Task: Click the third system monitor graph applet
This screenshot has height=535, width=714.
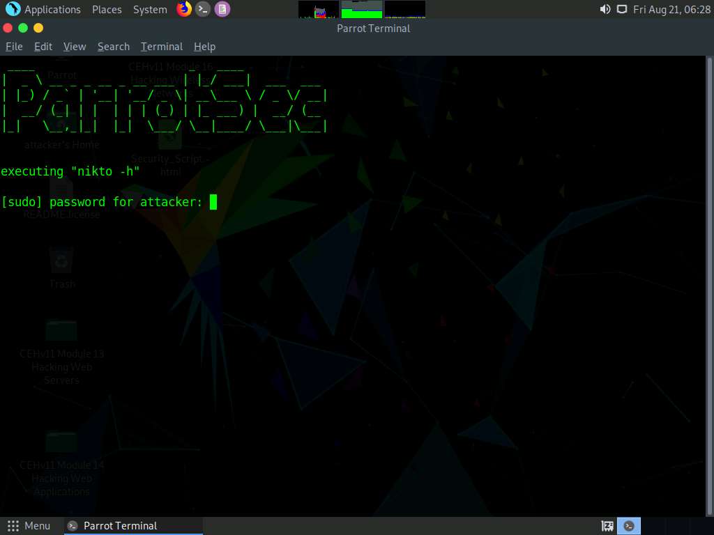Action: click(x=405, y=9)
